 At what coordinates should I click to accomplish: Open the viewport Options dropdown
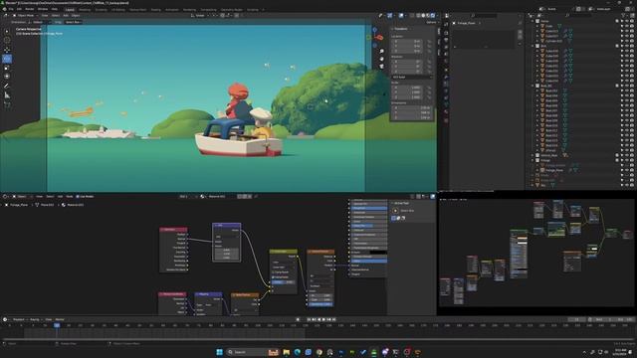pyautogui.click(x=431, y=22)
